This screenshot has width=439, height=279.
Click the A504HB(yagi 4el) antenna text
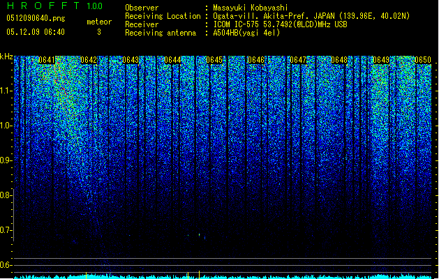click(x=246, y=33)
